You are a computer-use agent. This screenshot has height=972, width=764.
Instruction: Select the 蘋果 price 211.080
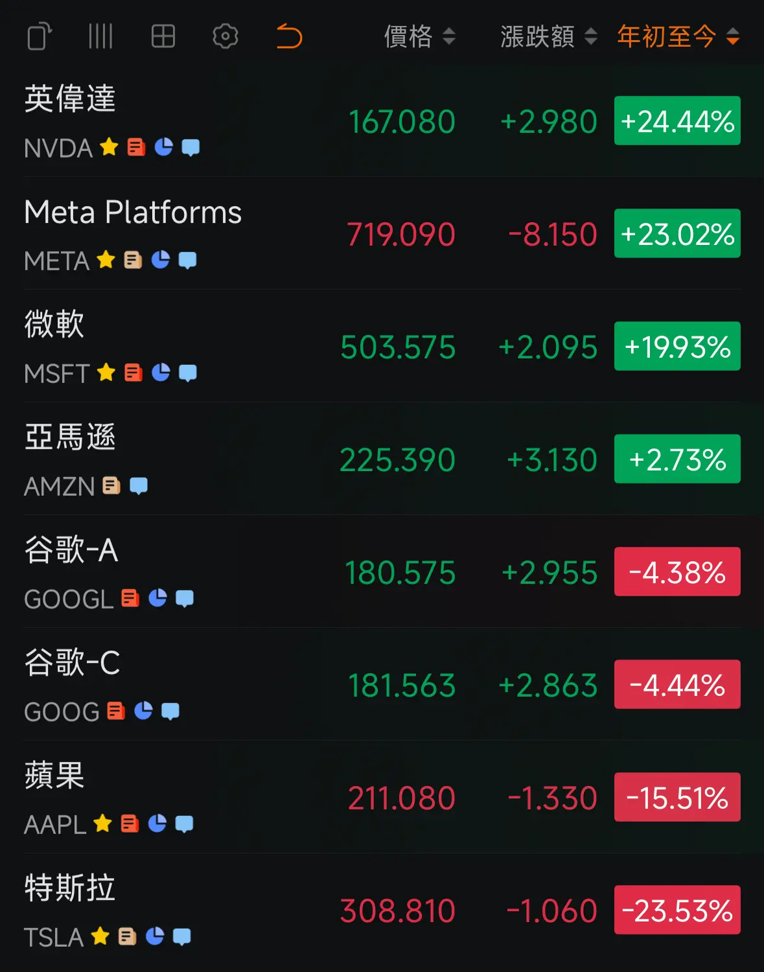tap(402, 798)
